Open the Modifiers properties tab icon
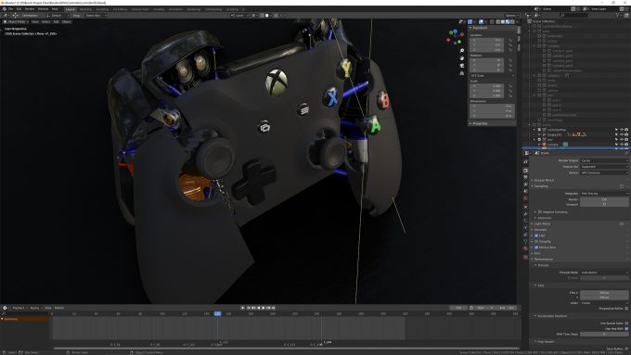This screenshot has width=631, height=355. (x=525, y=213)
